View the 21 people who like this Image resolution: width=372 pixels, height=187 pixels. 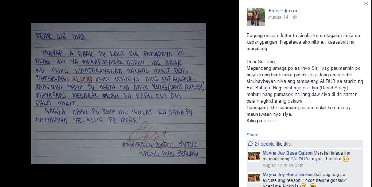(264, 144)
